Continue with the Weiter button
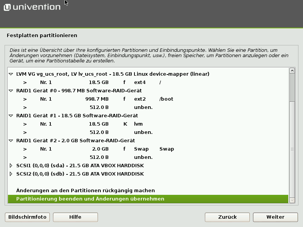This screenshot has height=227, width=303. [x=275, y=217]
